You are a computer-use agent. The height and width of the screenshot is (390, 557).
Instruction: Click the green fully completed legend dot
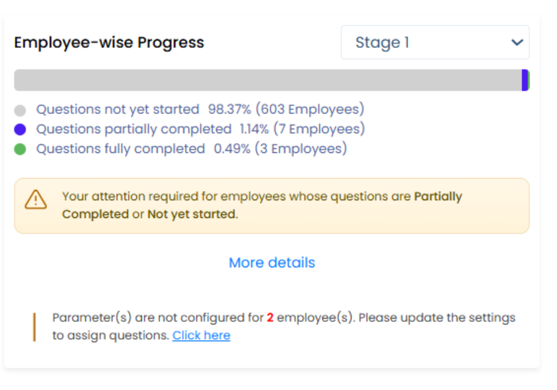pyautogui.click(x=20, y=149)
